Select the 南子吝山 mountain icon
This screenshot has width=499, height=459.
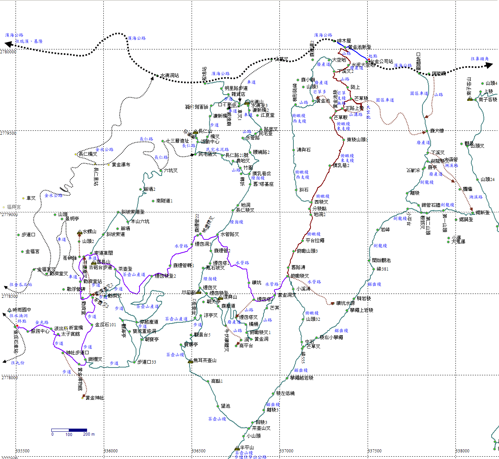tap(470, 99)
